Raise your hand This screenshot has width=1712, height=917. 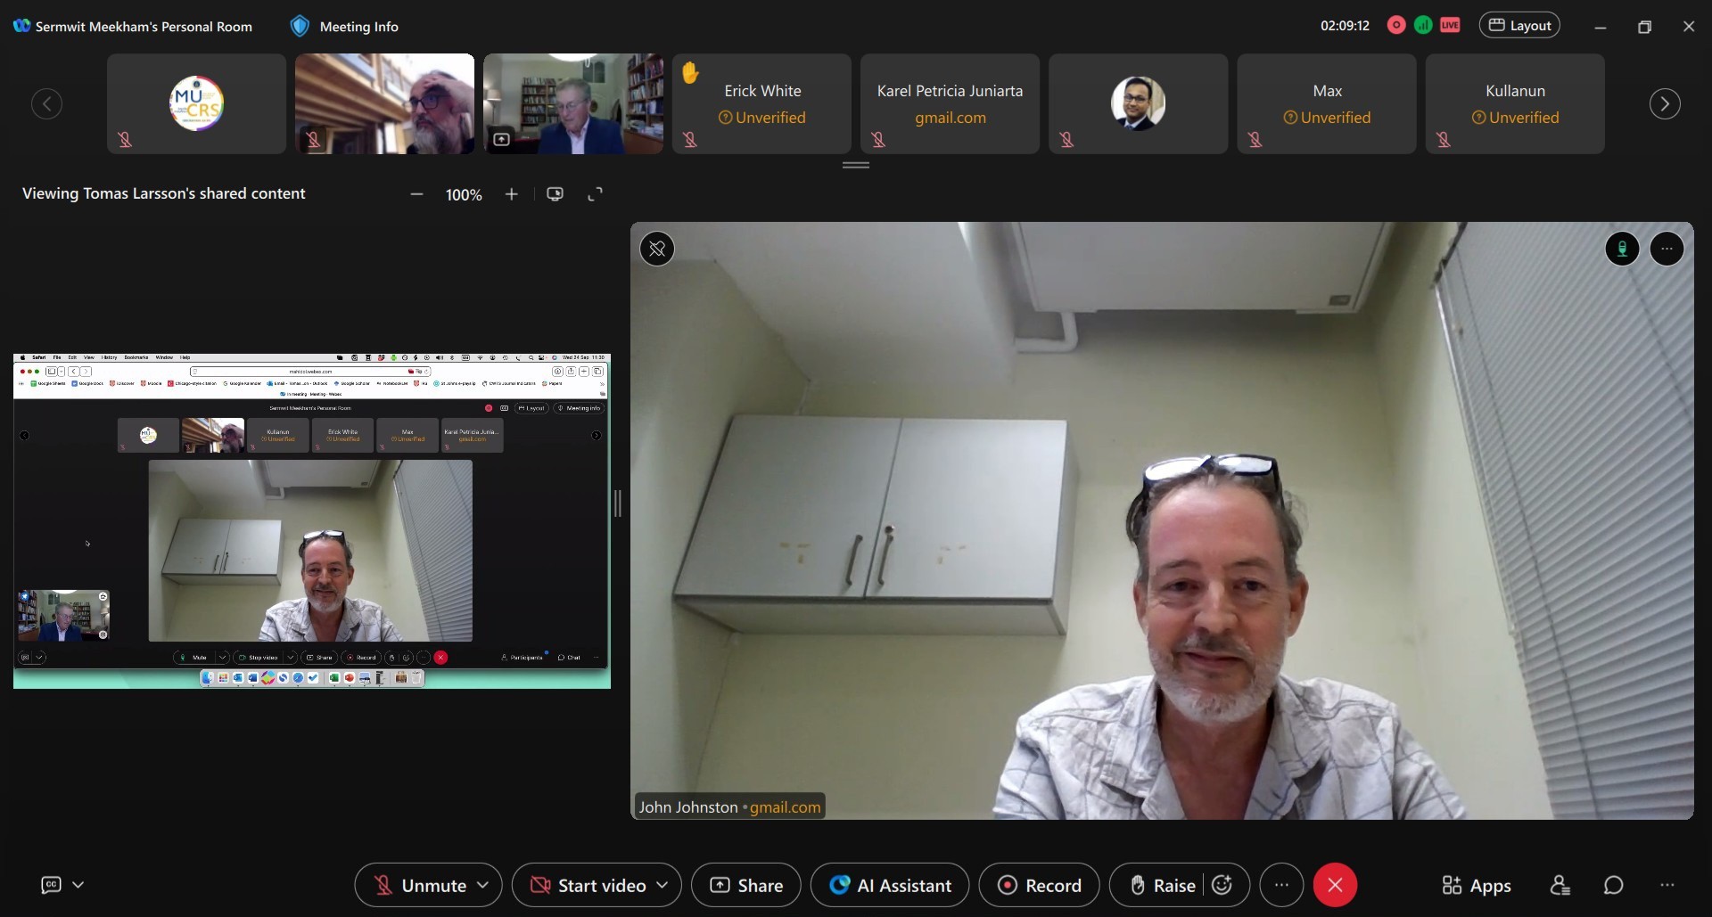coord(1162,885)
